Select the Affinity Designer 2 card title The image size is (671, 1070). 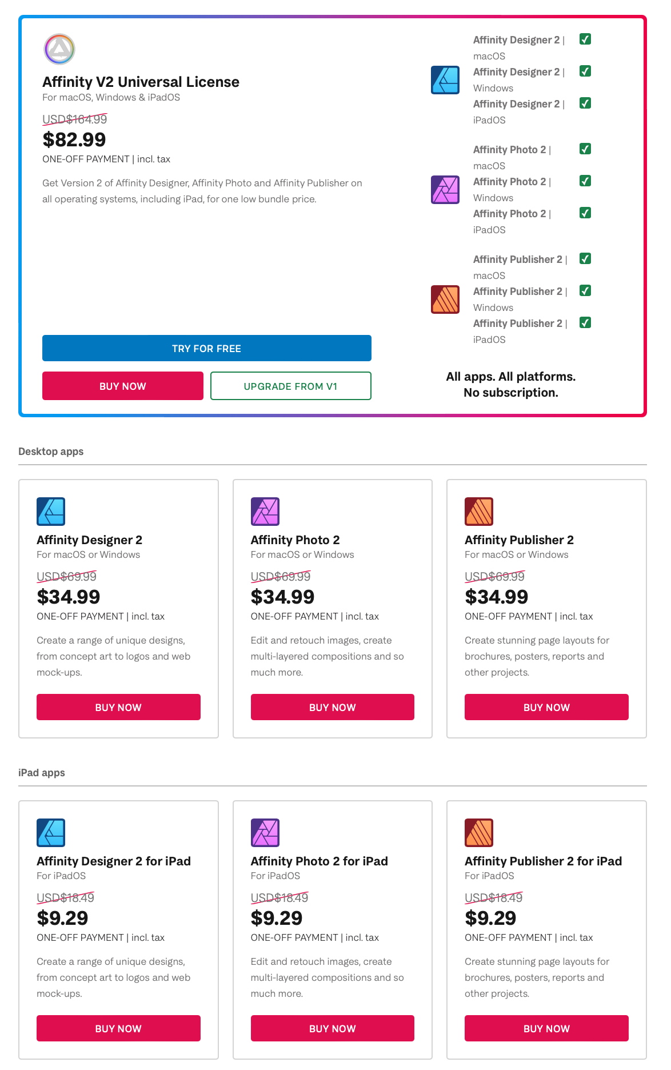[x=89, y=540]
